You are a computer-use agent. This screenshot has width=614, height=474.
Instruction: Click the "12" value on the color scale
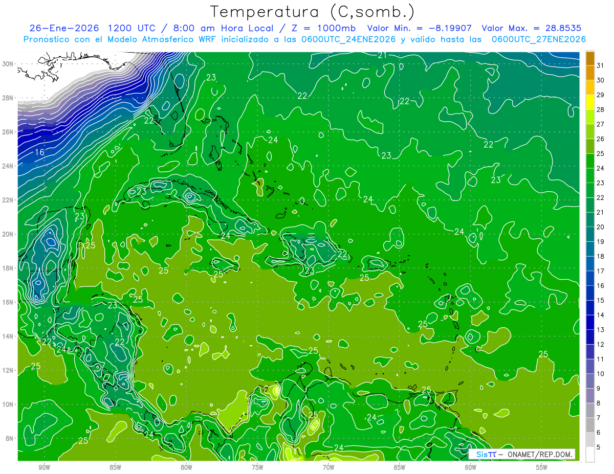pos(601,344)
